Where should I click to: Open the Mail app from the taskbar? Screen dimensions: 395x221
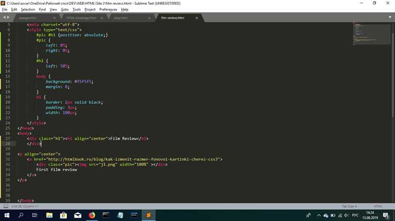(77, 215)
